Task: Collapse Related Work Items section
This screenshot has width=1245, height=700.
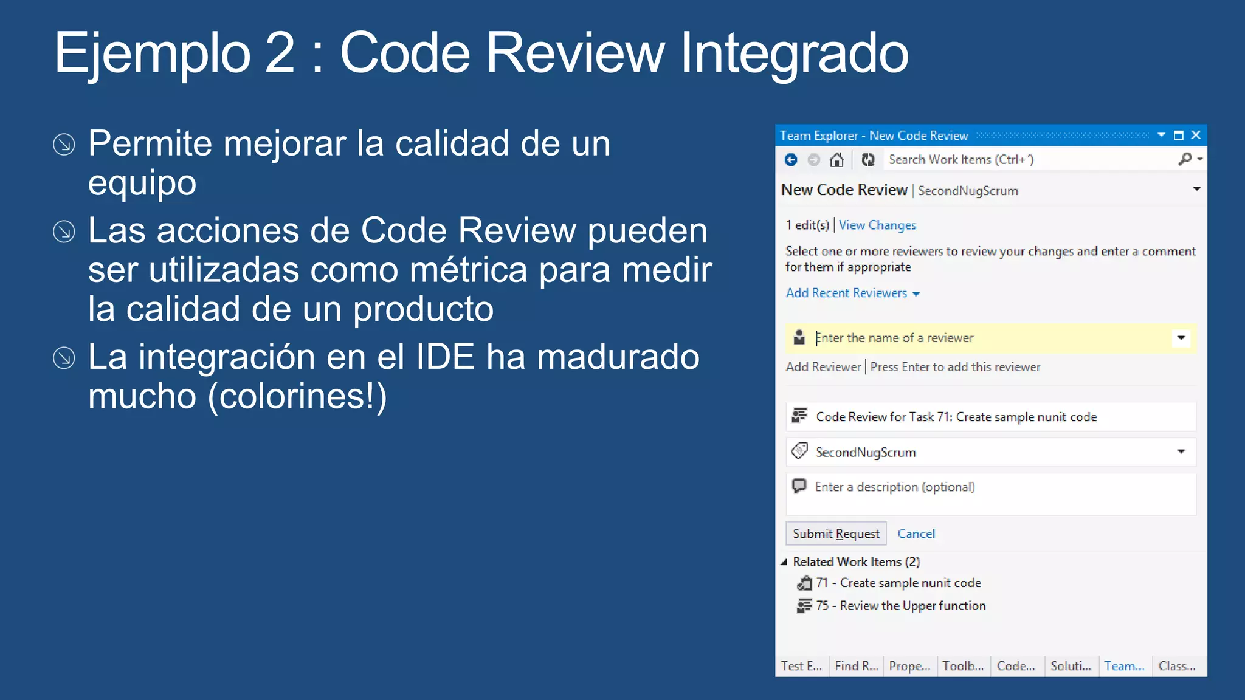Action: (784, 562)
